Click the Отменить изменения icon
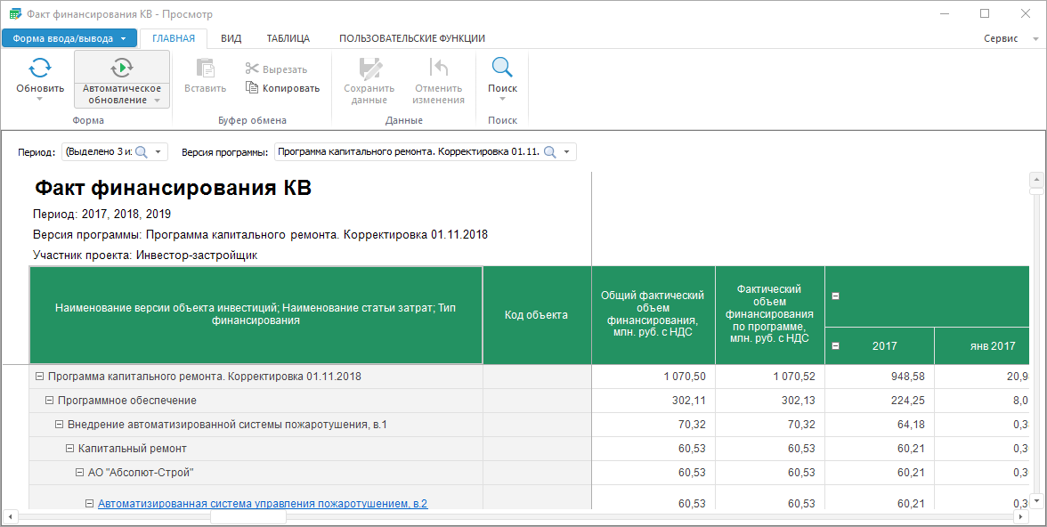The width and height of the screenshot is (1047, 527). point(438,69)
